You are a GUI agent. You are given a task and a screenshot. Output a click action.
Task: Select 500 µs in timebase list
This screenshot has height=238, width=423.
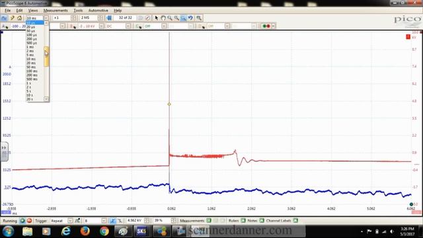(x=32, y=43)
